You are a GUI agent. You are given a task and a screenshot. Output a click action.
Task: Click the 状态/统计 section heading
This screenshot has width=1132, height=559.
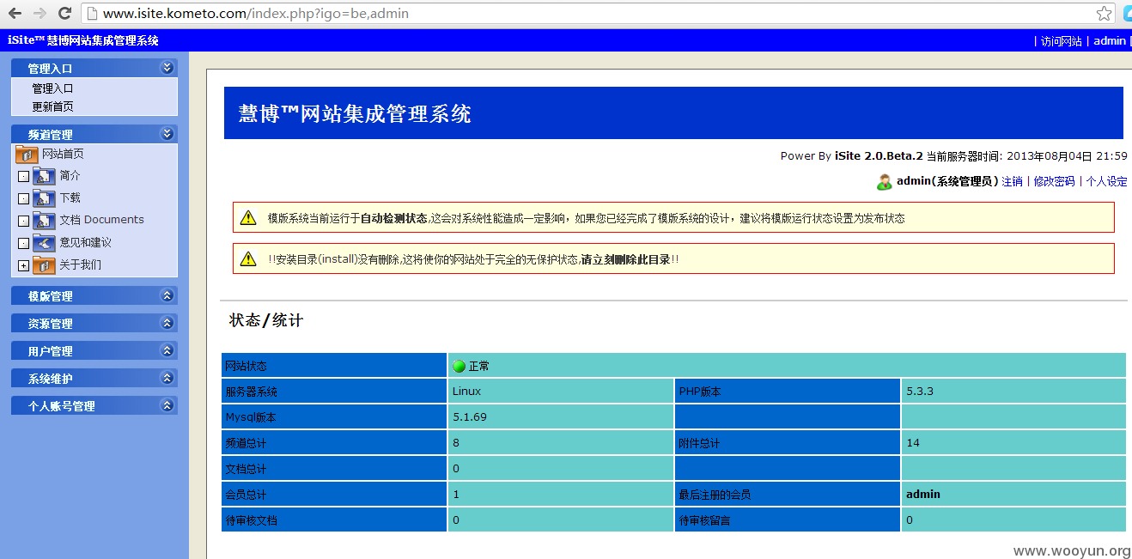pyautogui.click(x=266, y=320)
